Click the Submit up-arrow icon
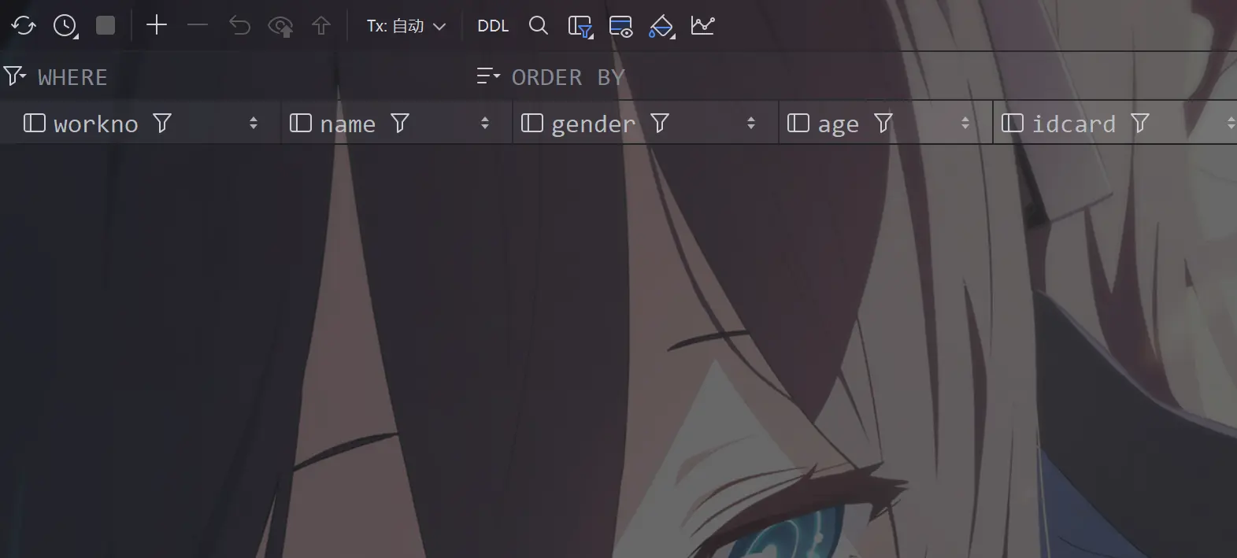This screenshot has width=1237, height=558. point(321,26)
